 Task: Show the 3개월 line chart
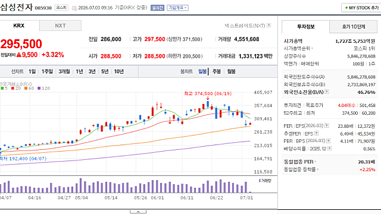pos(64,71)
